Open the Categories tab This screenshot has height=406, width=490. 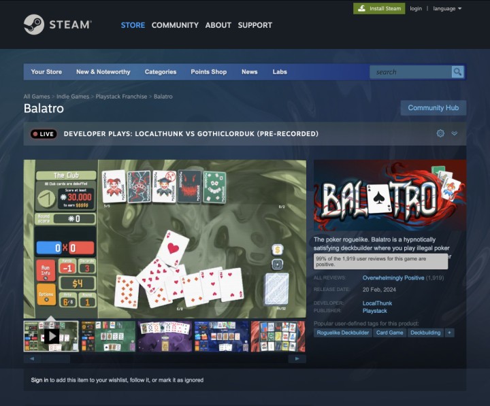tap(161, 72)
